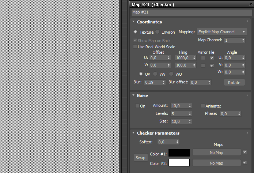
Task: Click the U Tiling value field
Action: coord(185,58)
